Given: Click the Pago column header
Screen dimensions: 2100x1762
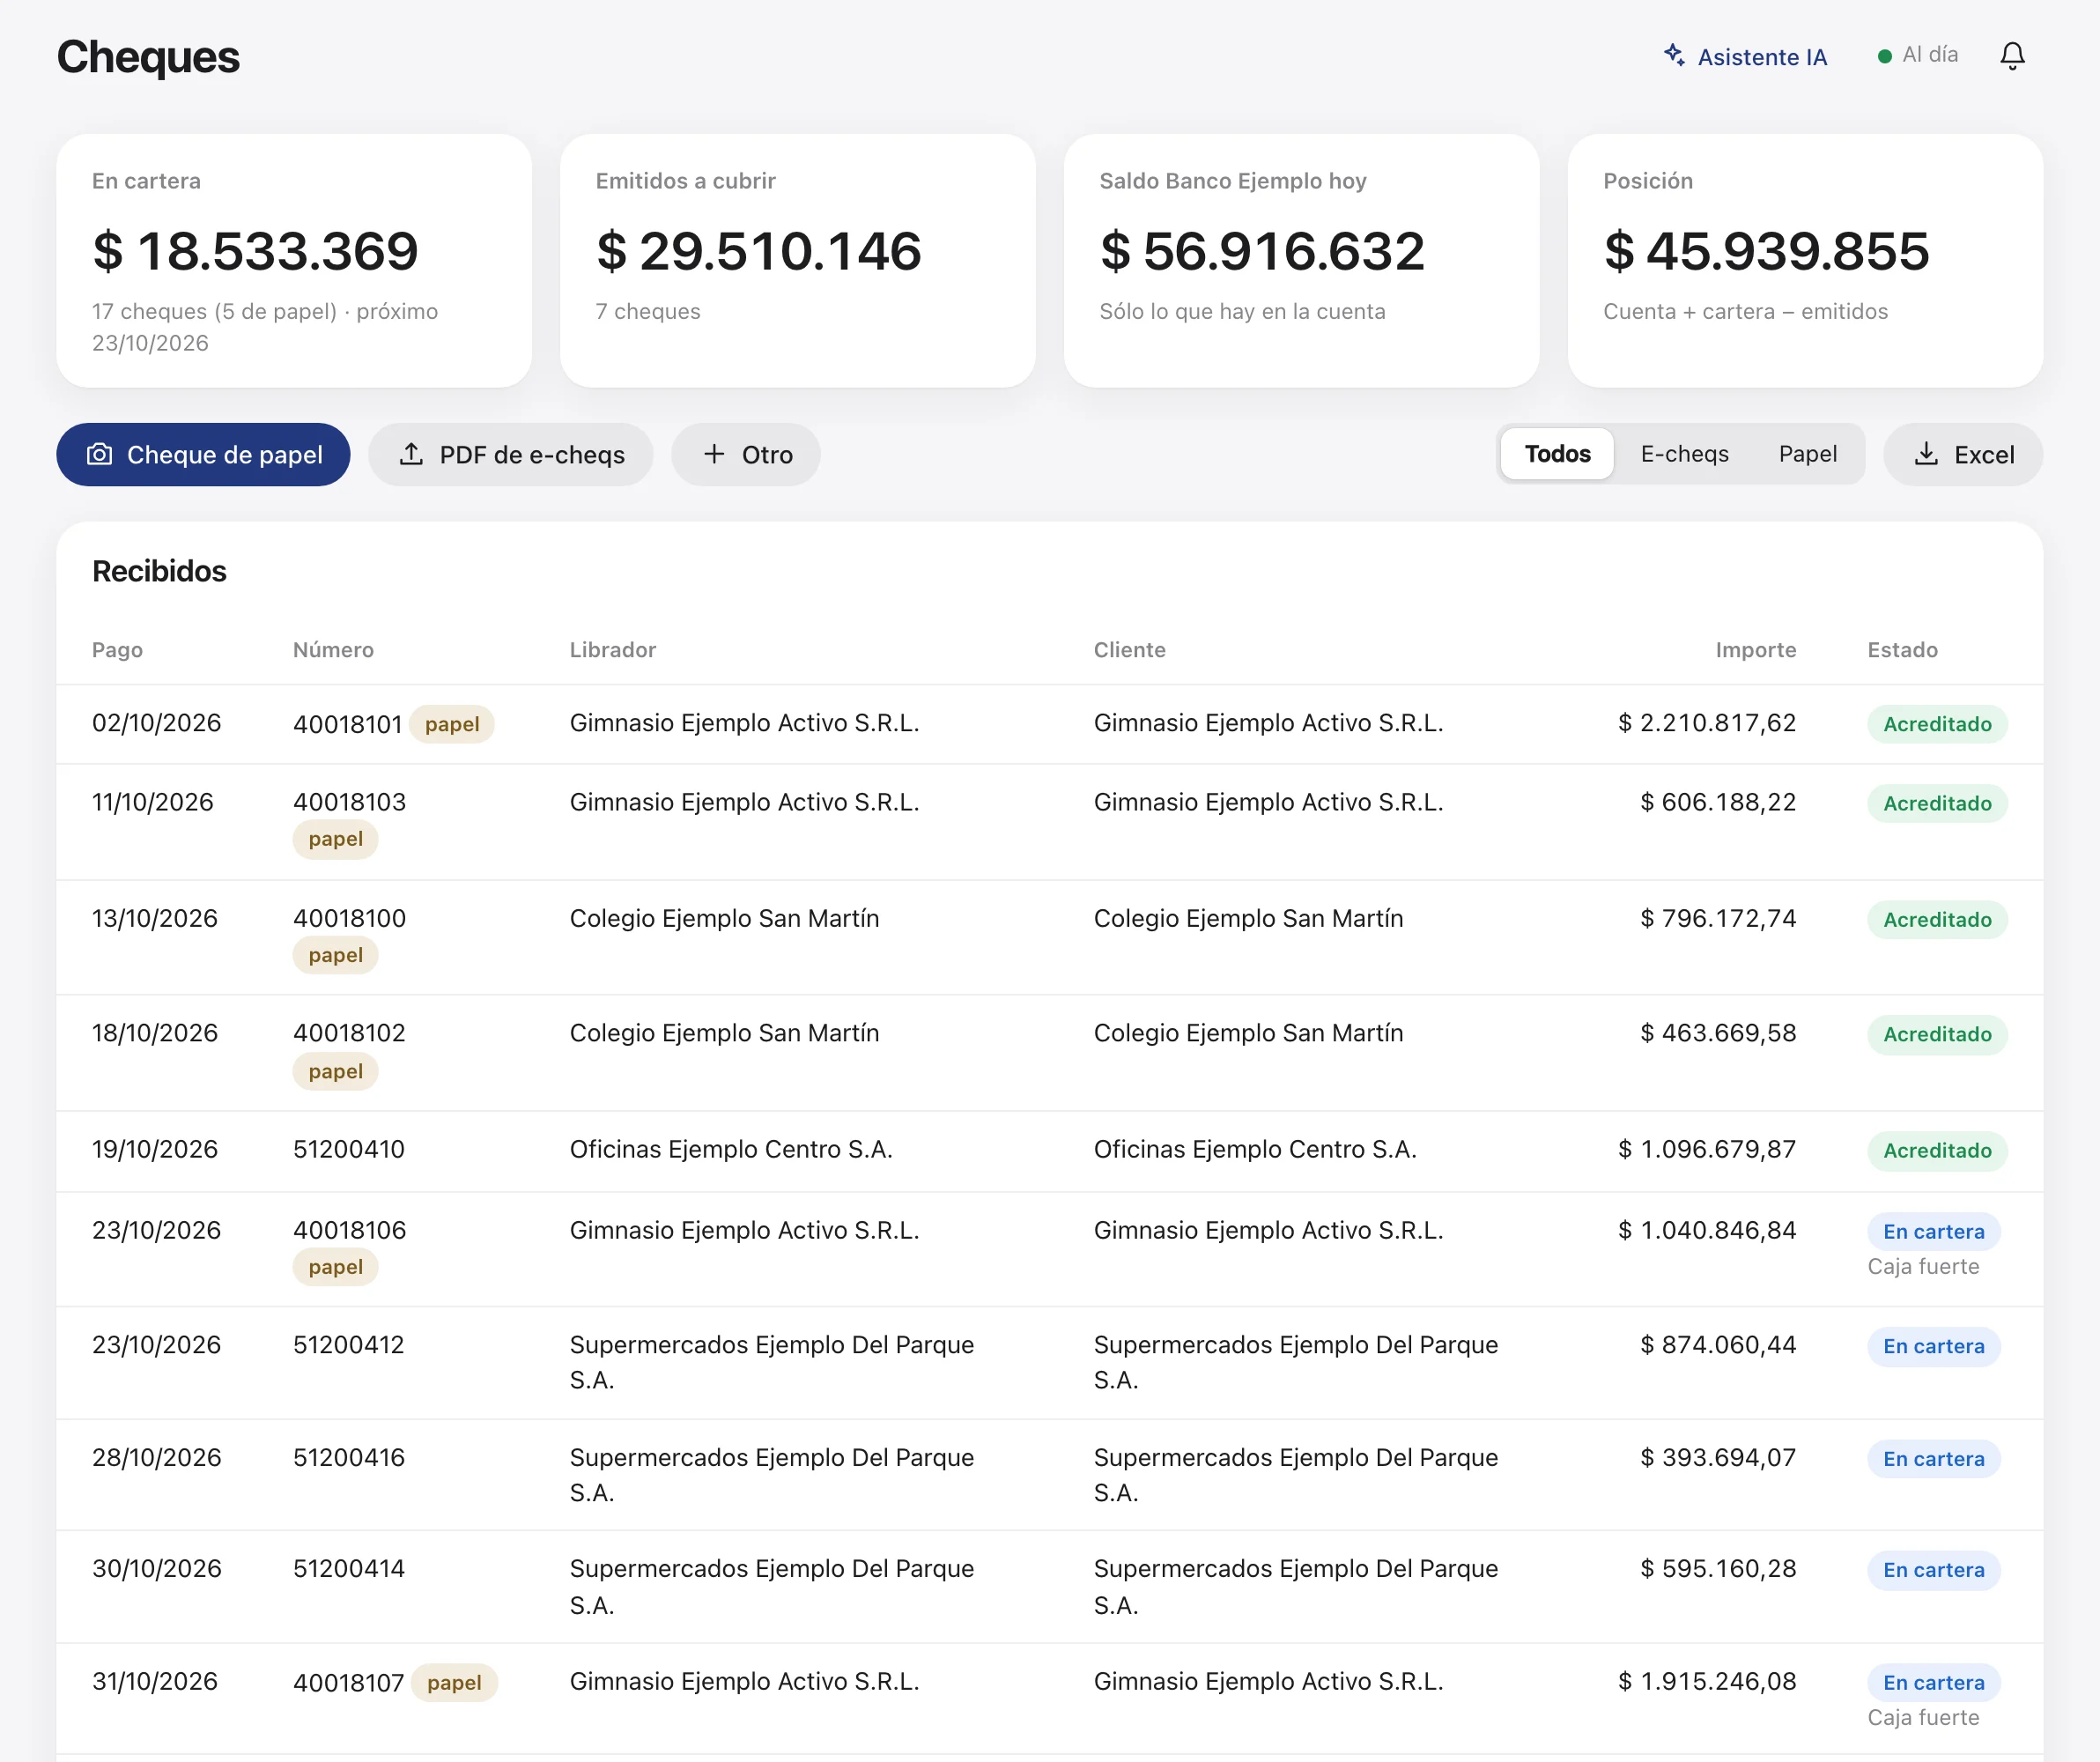Looking at the screenshot, I should [x=117, y=650].
